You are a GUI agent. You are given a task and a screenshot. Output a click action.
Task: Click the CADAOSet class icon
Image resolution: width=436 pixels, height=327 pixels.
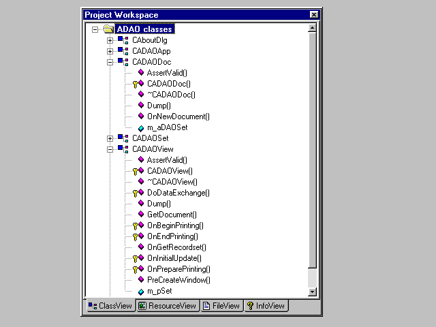tap(123, 138)
